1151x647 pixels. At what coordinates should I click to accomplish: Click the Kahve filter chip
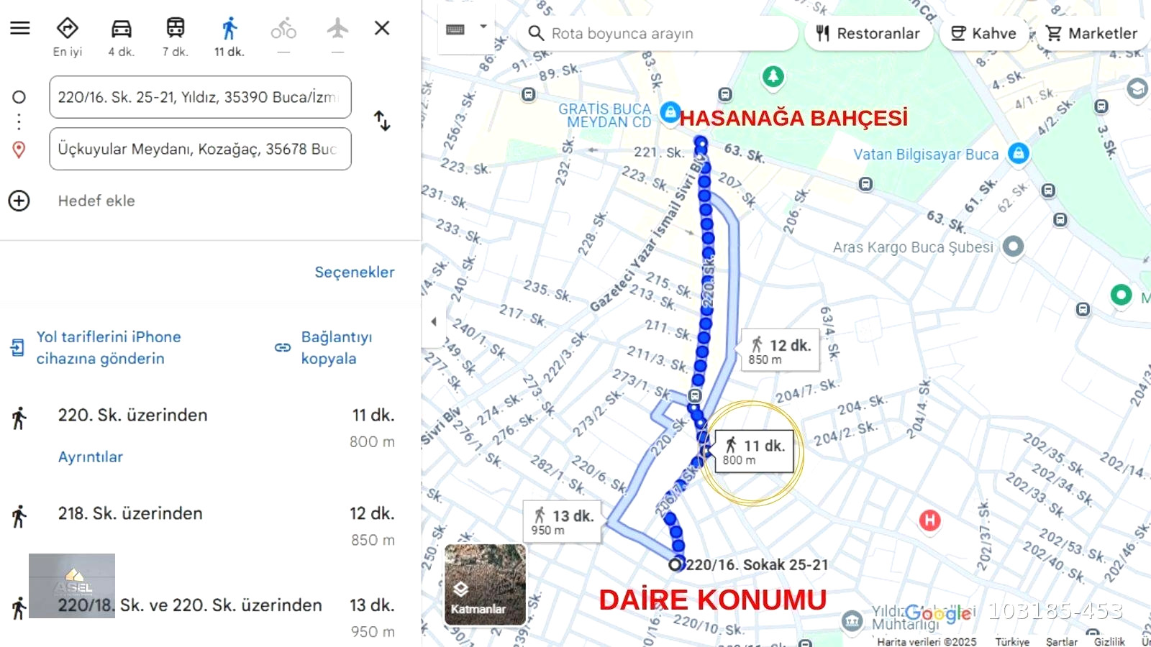[984, 33]
